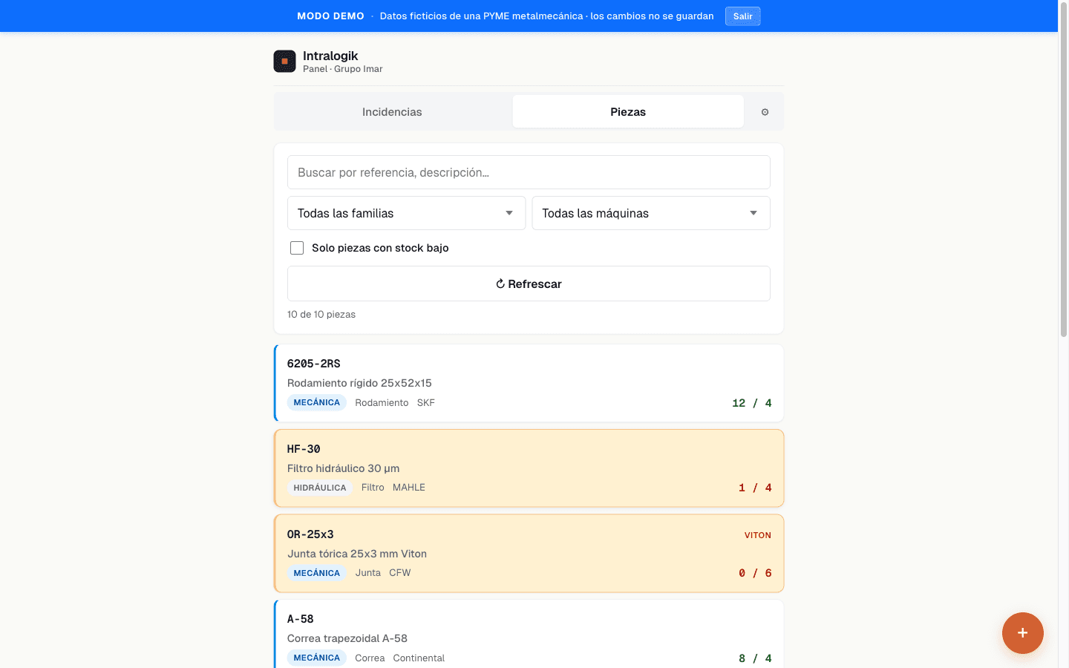The height and width of the screenshot is (668, 1069).
Task: Click the HIDRÁULICA badge on HF-30
Action: click(320, 488)
